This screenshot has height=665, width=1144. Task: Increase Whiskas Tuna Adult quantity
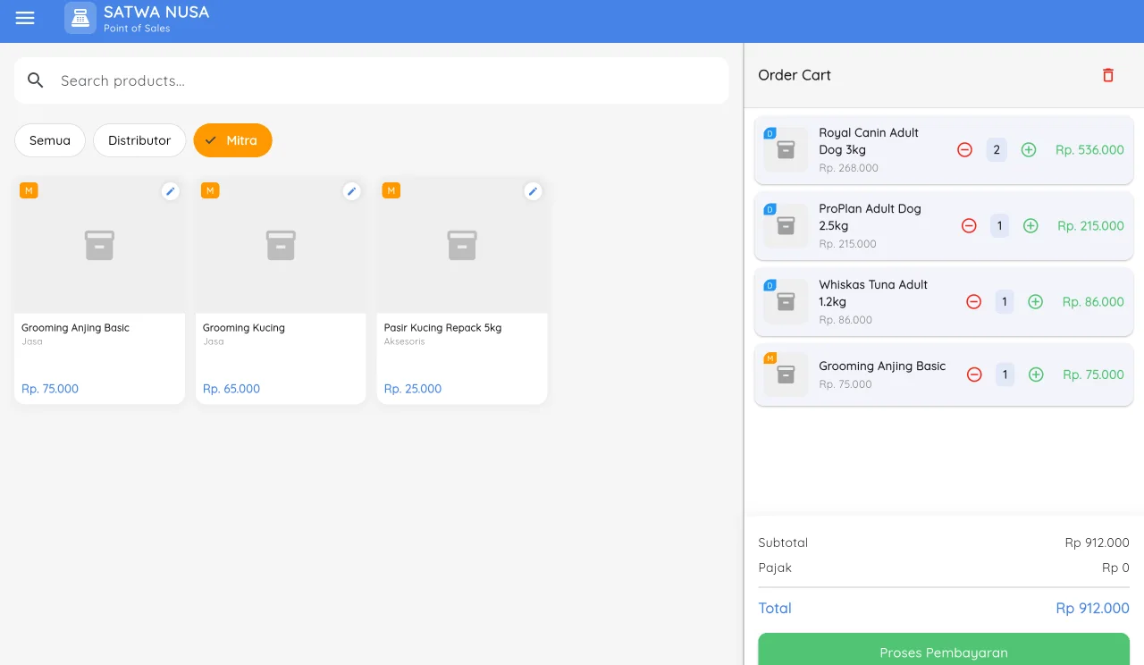pos(1036,302)
